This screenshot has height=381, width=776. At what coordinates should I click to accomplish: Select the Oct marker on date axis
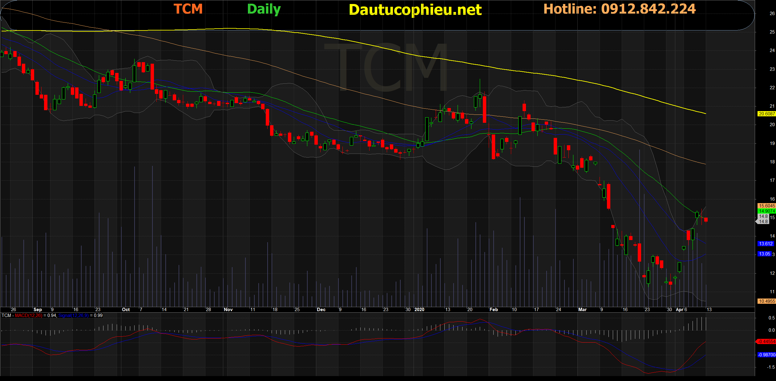point(126,310)
